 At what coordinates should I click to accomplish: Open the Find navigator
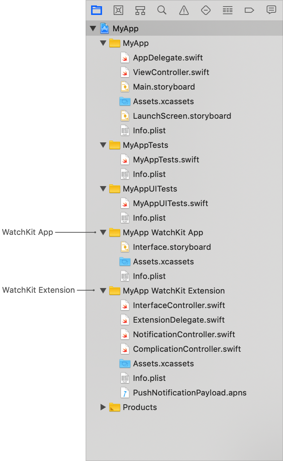click(162, 10)
